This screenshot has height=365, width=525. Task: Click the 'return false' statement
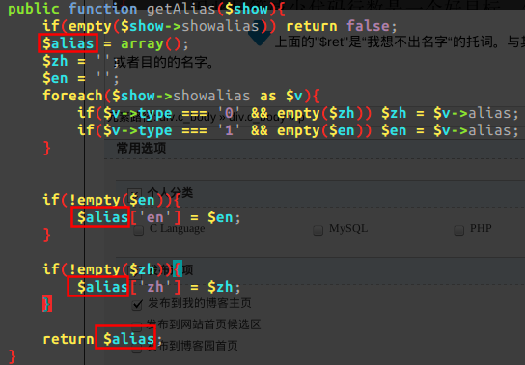point(338,26)
